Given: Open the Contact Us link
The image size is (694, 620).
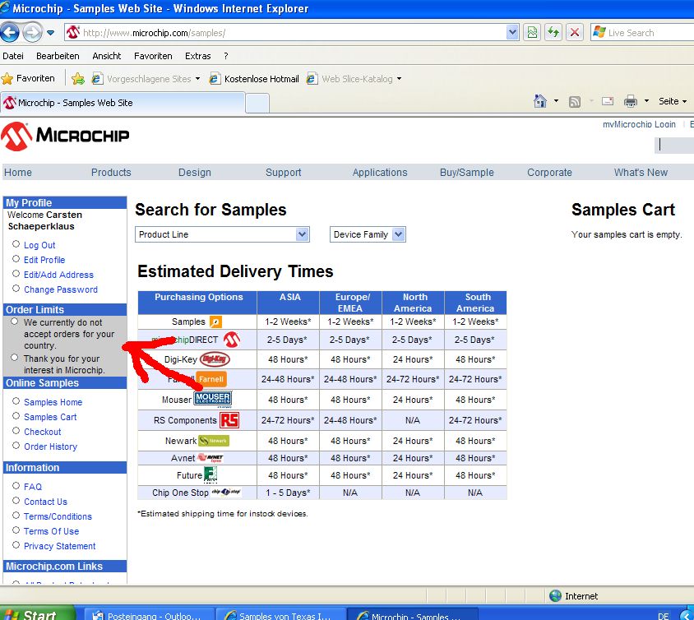Looking at the screenshot, I should [45, 502].
